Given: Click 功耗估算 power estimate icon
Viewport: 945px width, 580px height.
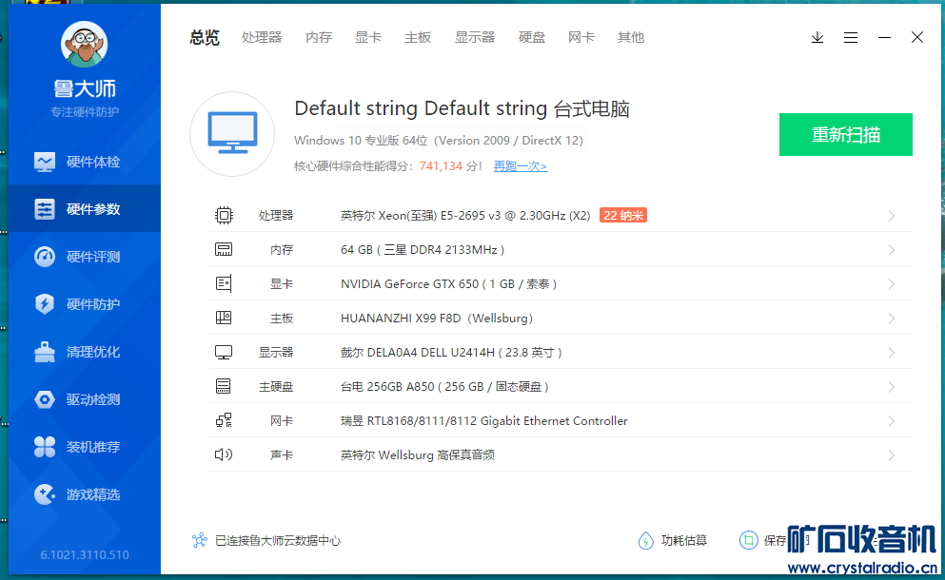Looking at the screenshot, I should pos(646,541).
